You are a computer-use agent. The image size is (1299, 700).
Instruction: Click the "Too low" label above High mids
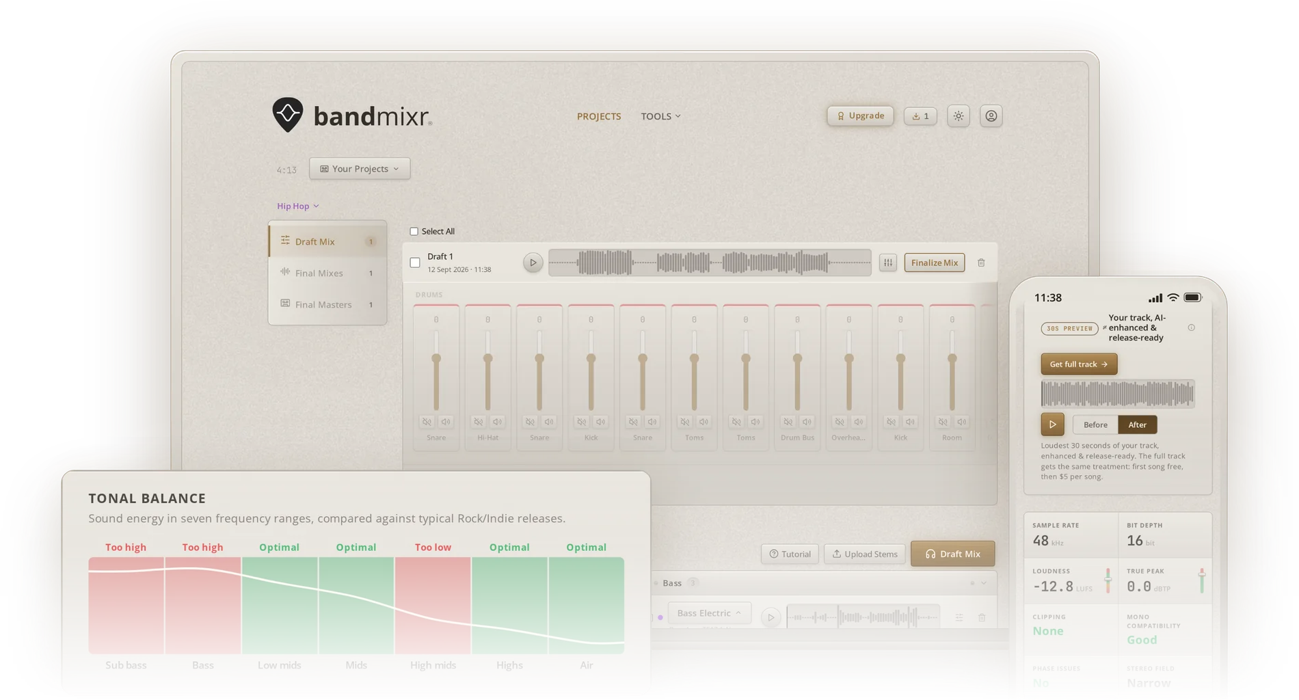pos(433,548)
